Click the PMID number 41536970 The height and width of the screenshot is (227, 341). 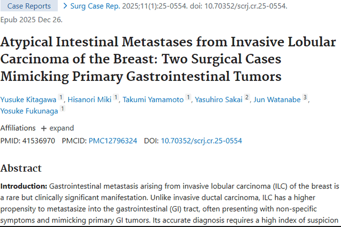[x=38, y=141]
